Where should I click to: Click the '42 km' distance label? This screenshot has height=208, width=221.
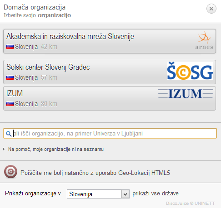click(49, 47)
